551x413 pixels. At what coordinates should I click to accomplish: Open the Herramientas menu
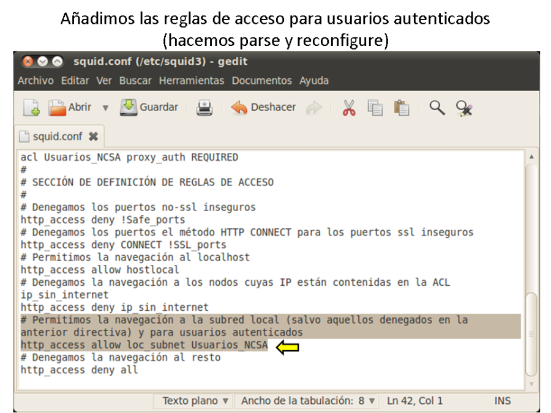pyautogui.click(x=192, y=81)
